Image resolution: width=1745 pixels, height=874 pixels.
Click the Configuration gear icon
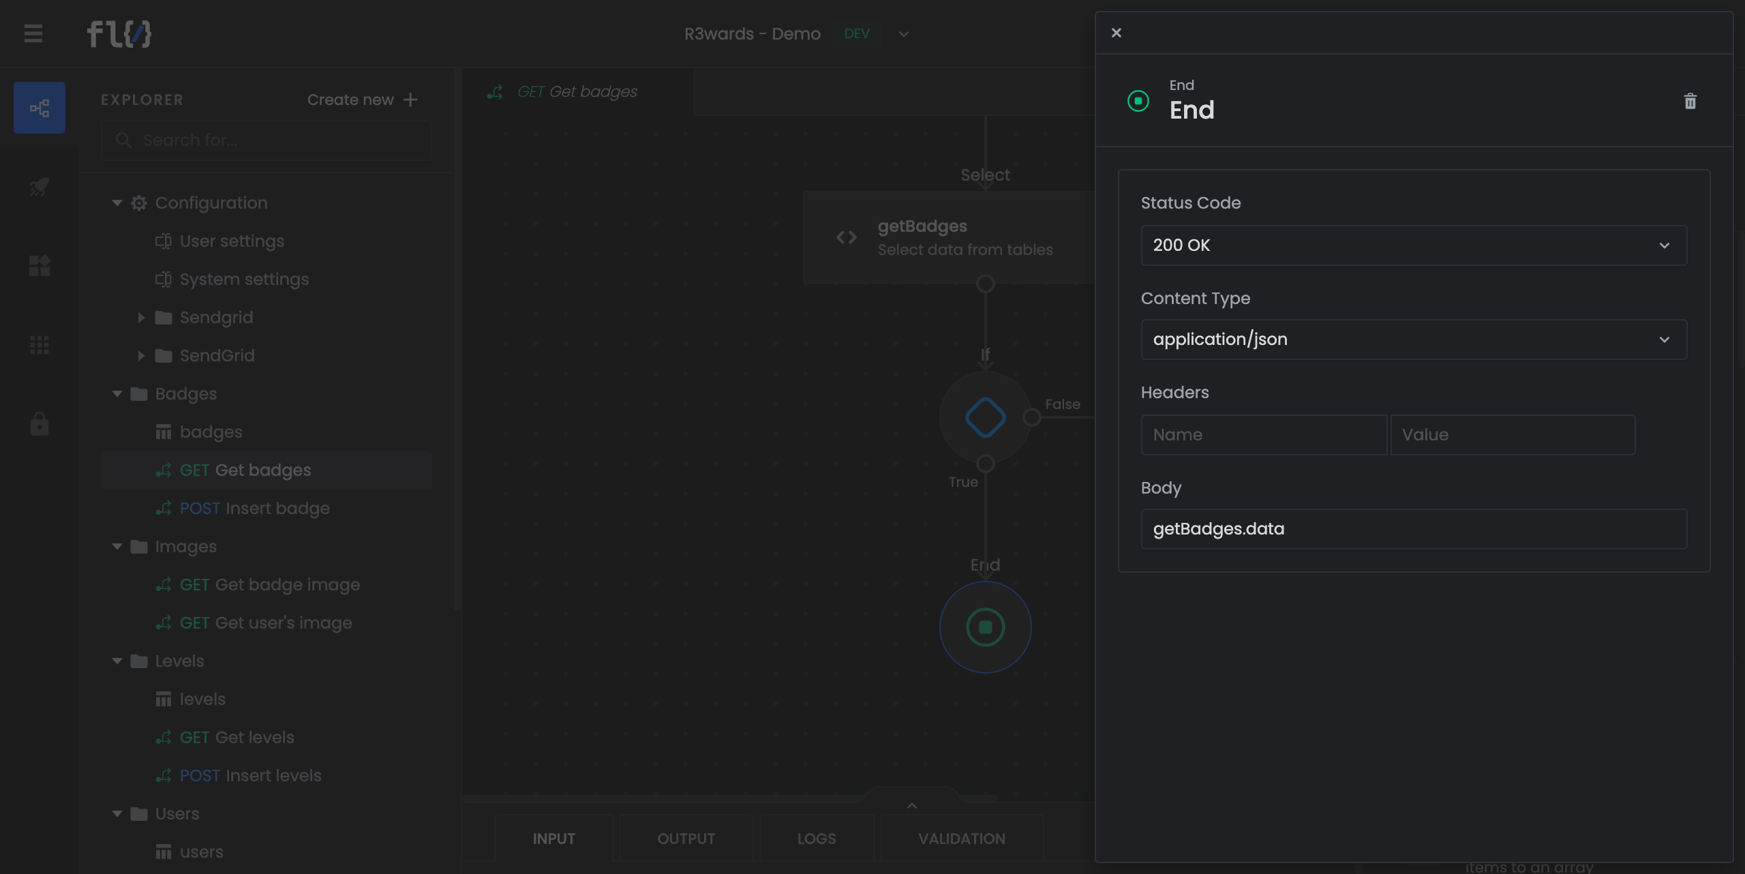139,203
